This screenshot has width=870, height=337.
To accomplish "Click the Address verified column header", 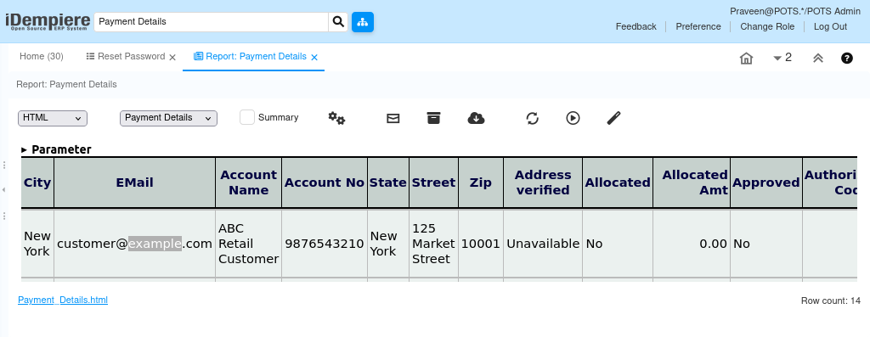I will 543,183.
